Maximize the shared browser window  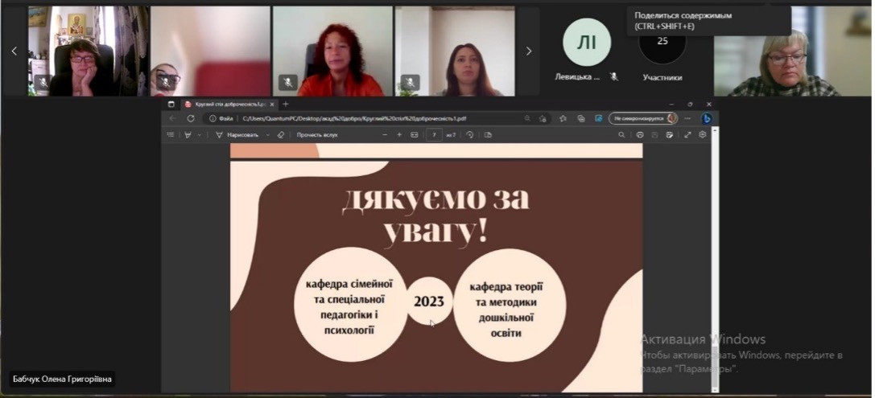pos(690,105)
